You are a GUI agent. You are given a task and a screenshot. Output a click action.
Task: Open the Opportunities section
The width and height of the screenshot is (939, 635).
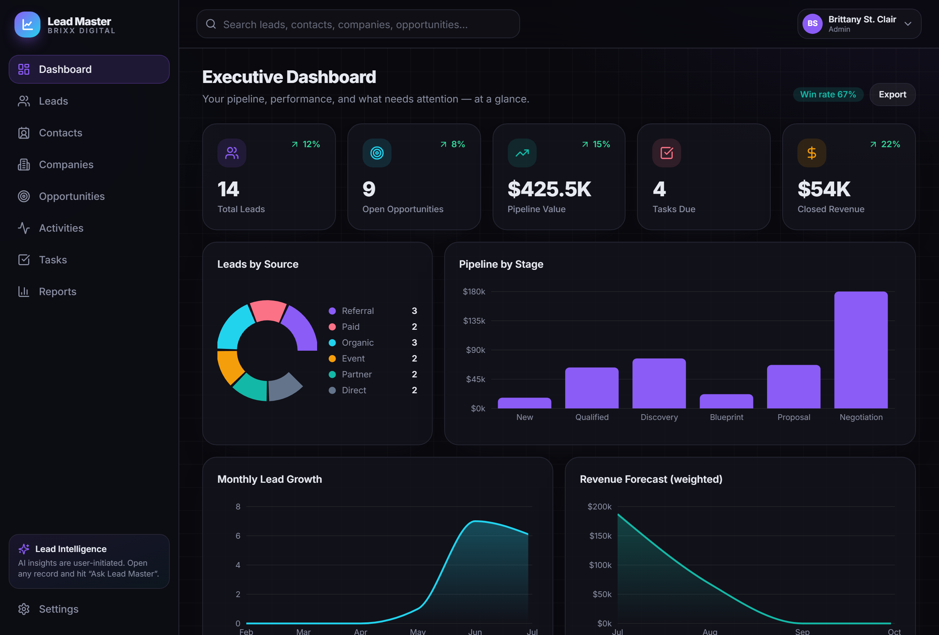89,196
